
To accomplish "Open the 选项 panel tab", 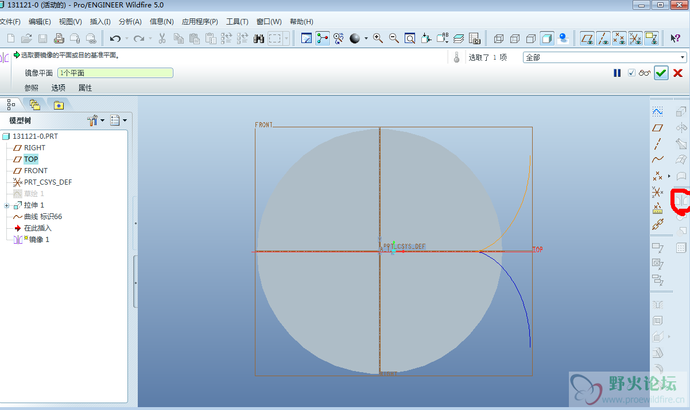I will click(x=58, y=88).
